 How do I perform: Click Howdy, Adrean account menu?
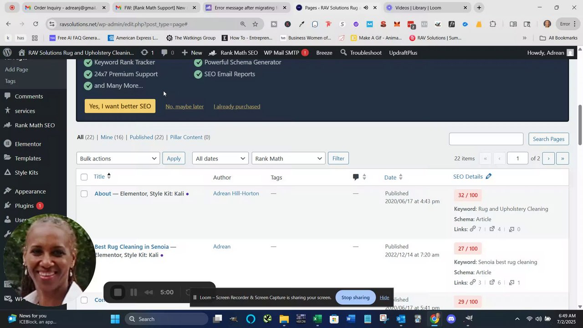pyautogui.click(x=550, y=52)
